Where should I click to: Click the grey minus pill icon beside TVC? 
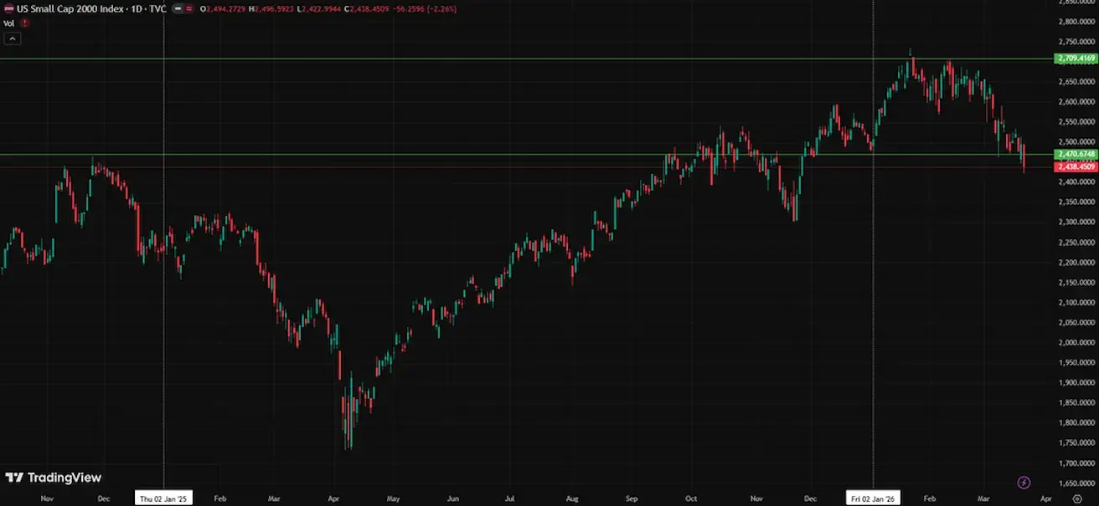tap(178, 8)
